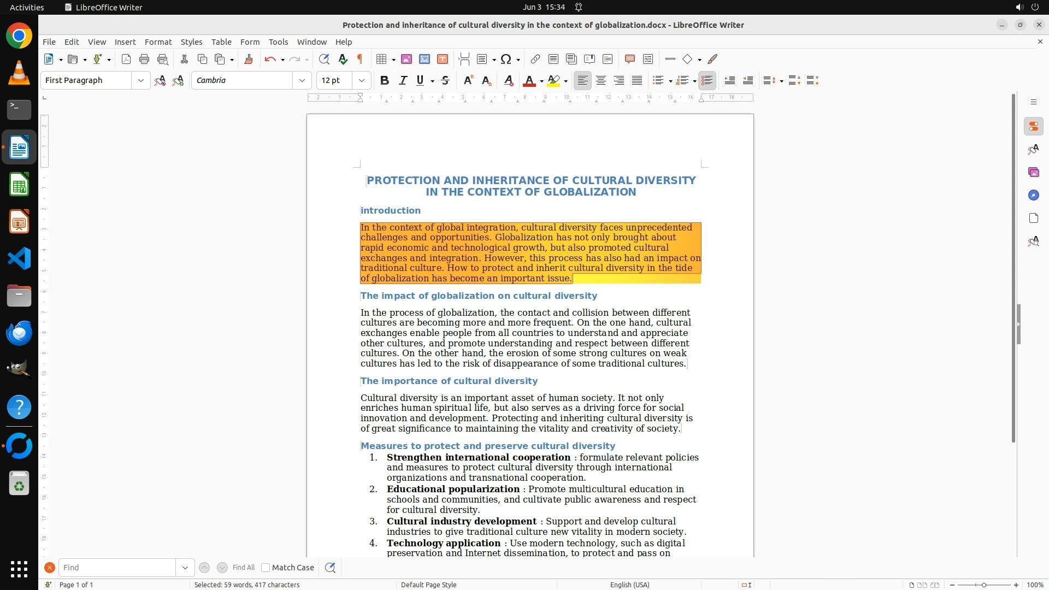The image size is (1049, 590).
Task: Click Export as PDF icon
Action: tap(126, 59)
